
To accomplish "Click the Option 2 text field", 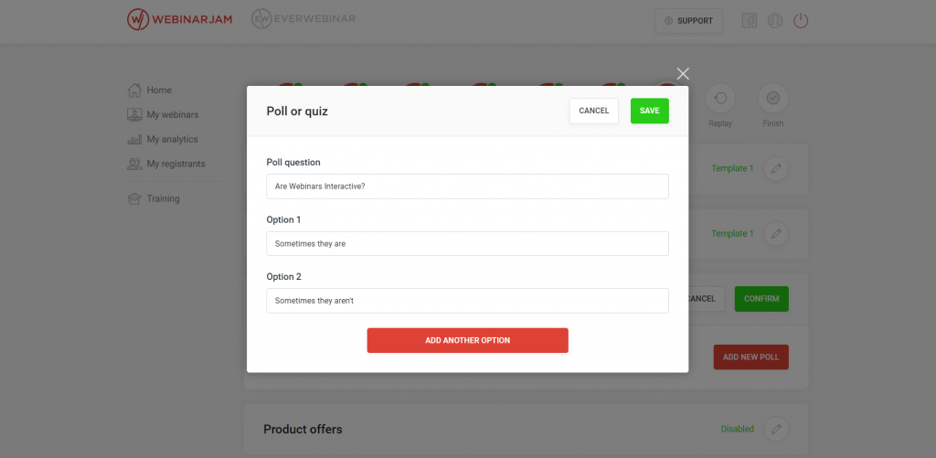I will pos(467,301).
